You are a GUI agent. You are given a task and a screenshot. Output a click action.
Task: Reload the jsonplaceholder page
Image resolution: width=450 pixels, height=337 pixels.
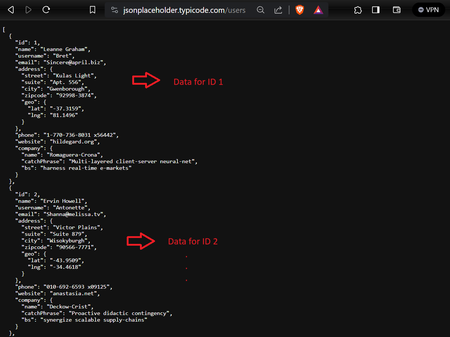coord(46,10)
